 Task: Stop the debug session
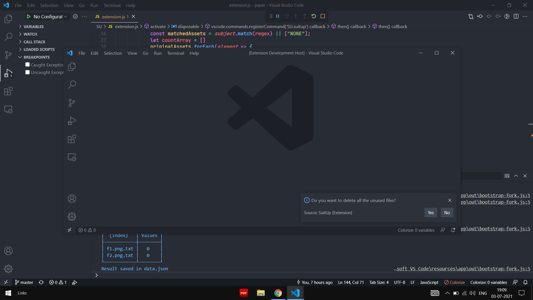coord(323,16)
